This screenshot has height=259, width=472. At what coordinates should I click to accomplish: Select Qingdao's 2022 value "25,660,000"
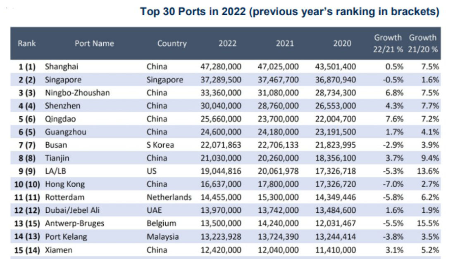click(x=221, y=119)
